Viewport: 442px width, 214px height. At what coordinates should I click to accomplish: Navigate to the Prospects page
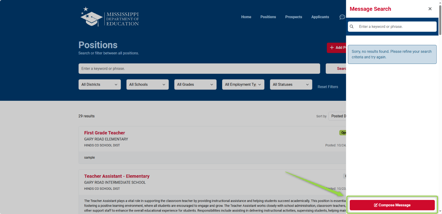coord(293,17)
